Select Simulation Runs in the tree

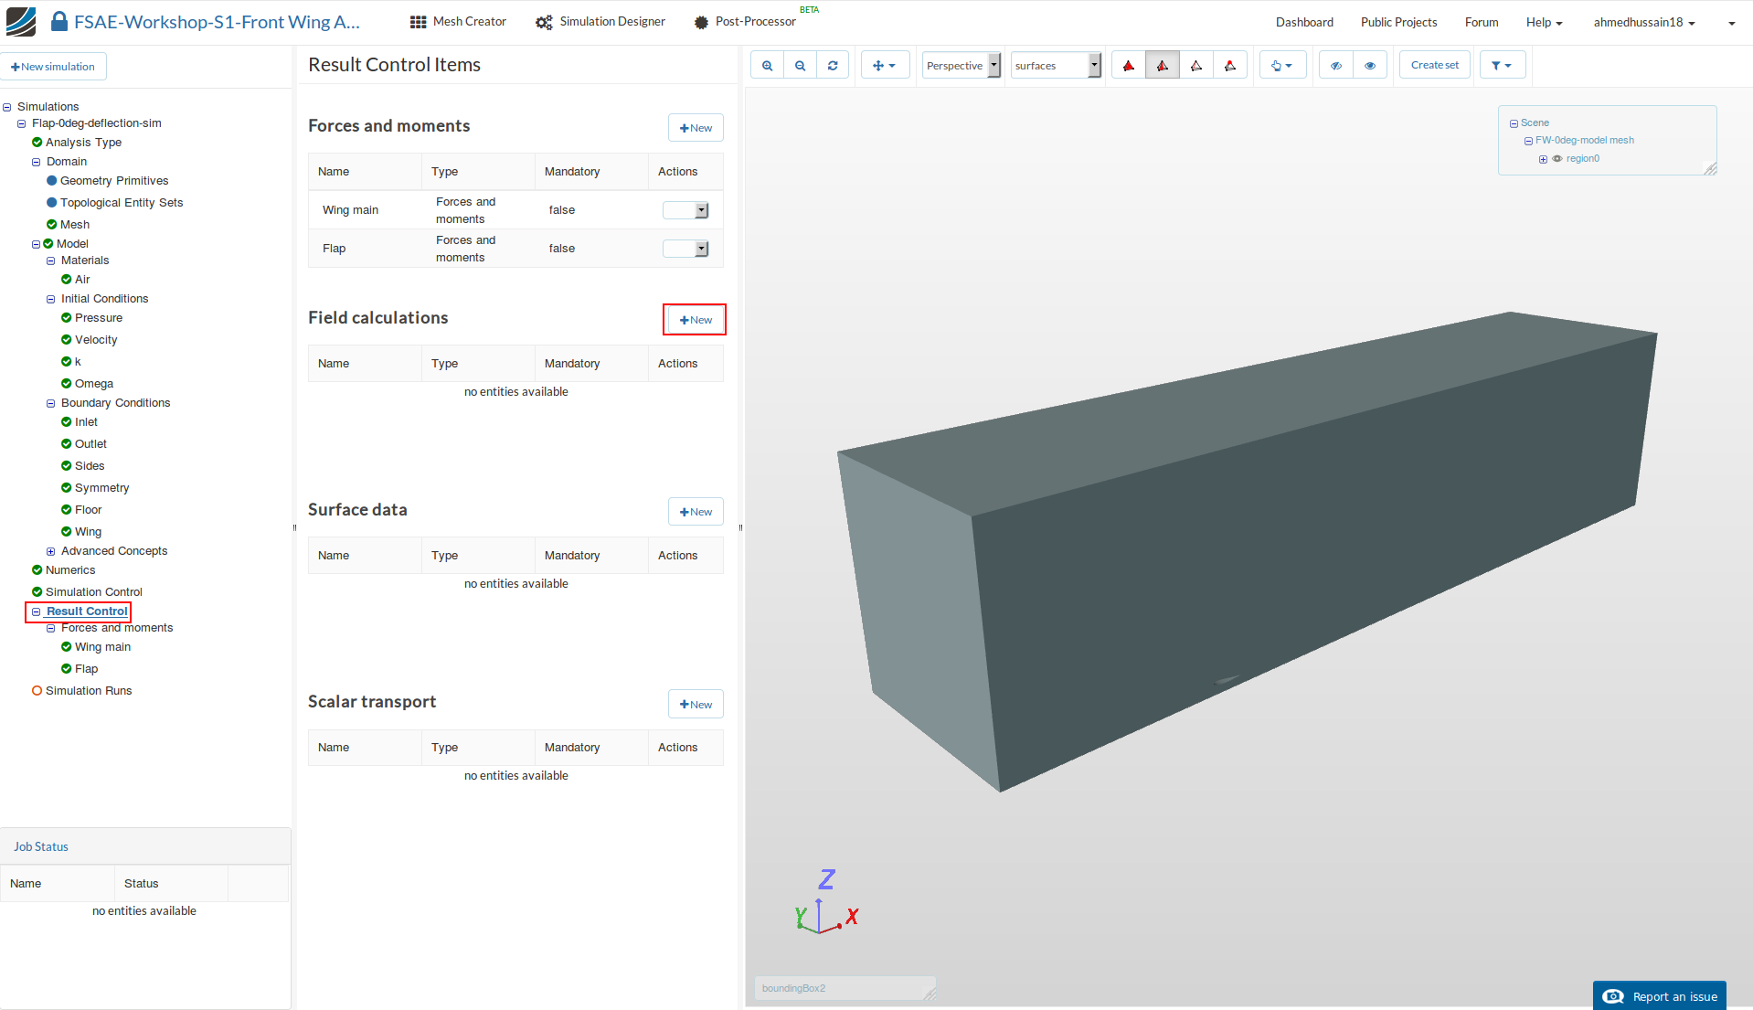click(89, 691)
